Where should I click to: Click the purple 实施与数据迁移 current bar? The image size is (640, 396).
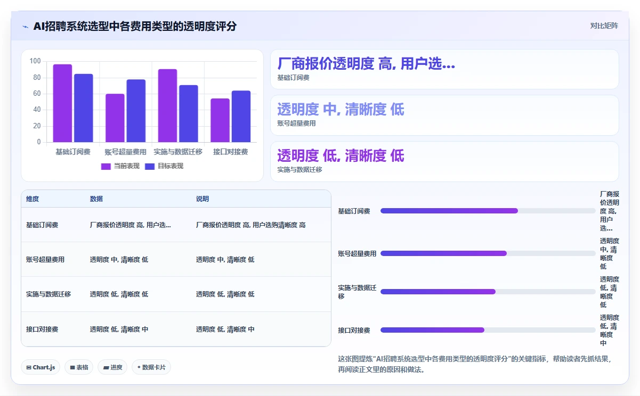point(167,105)
